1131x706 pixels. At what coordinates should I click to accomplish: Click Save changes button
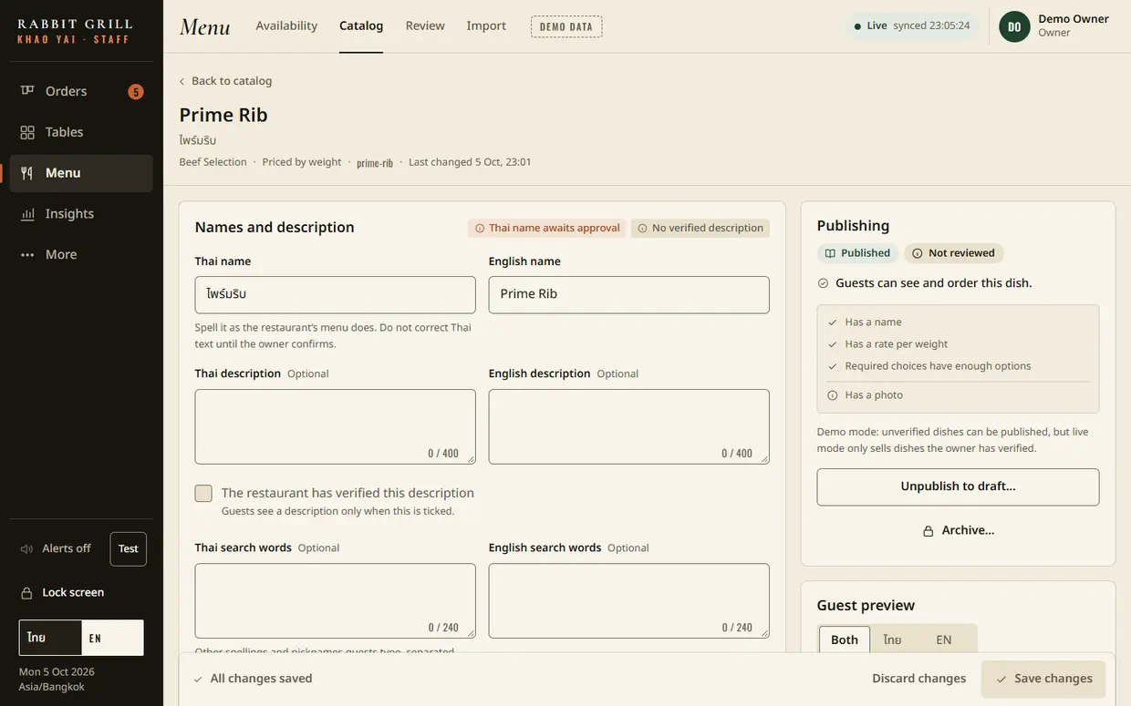coord(1043,680)
